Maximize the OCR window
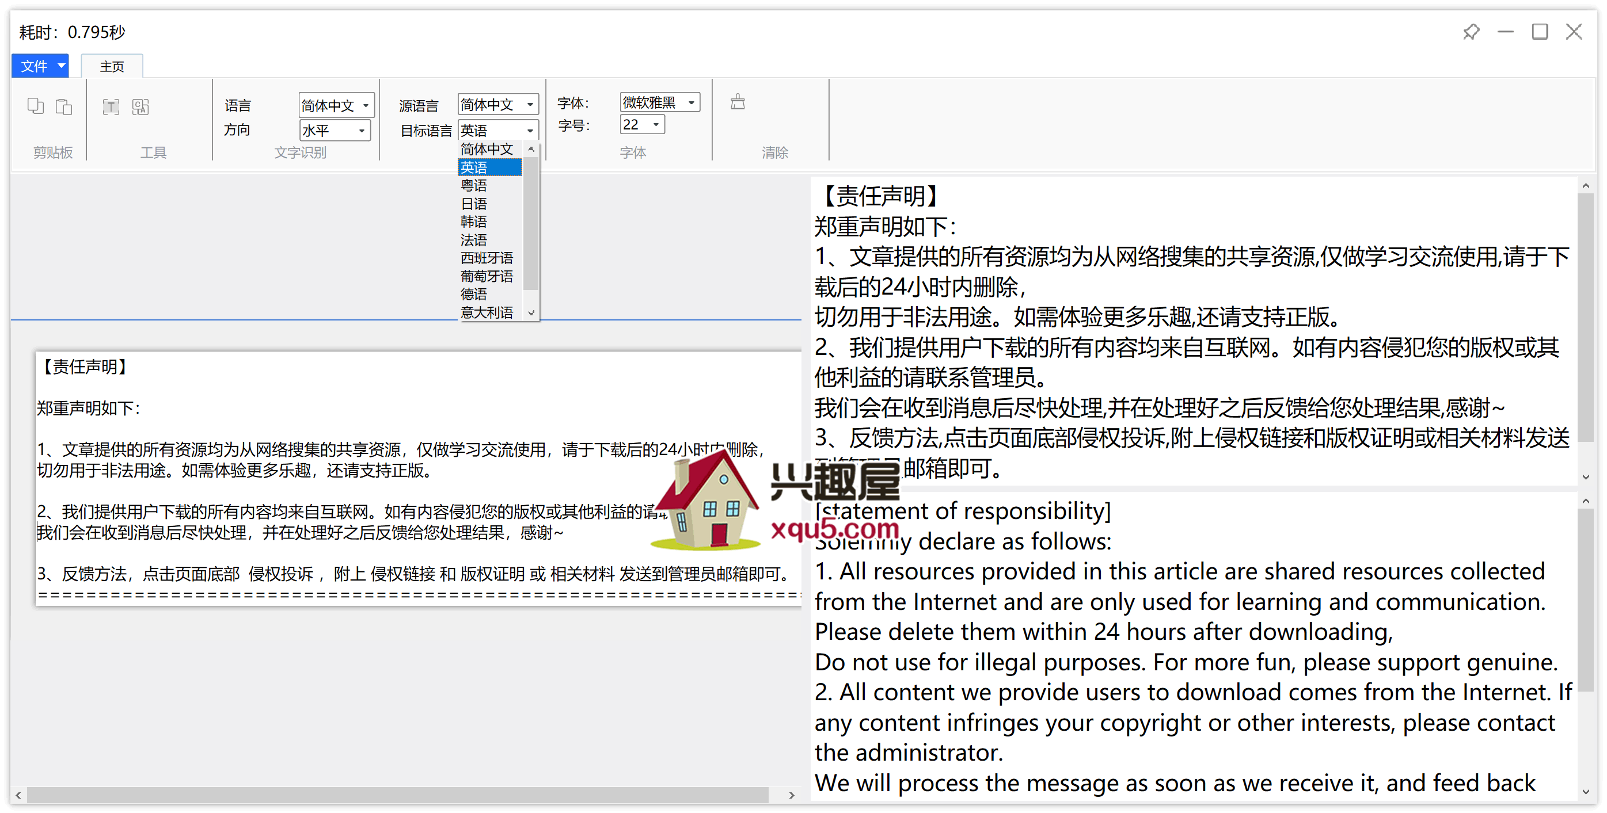The image size is (1607, 813). point(1540,32)
